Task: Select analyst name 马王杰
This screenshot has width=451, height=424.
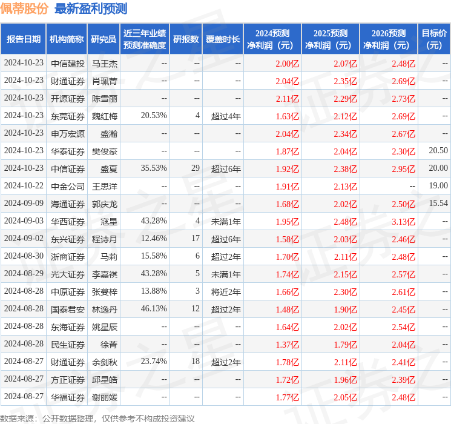Action: coord(104,64)
